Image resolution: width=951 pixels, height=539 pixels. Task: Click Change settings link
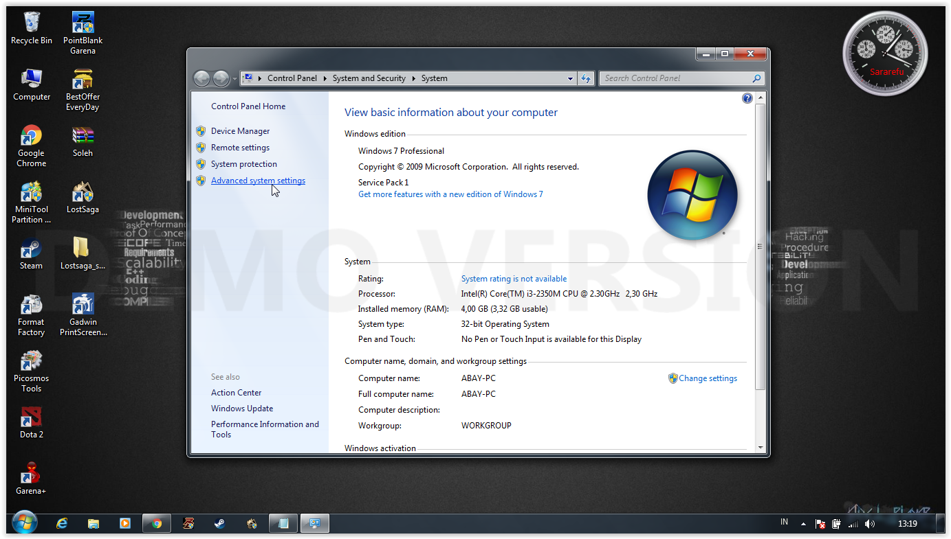tap(708, 378)
